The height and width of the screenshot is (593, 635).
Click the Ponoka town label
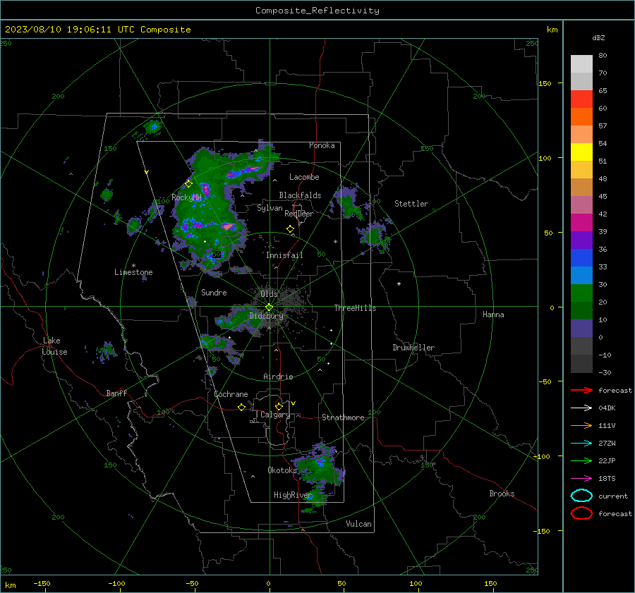point(322,145)
